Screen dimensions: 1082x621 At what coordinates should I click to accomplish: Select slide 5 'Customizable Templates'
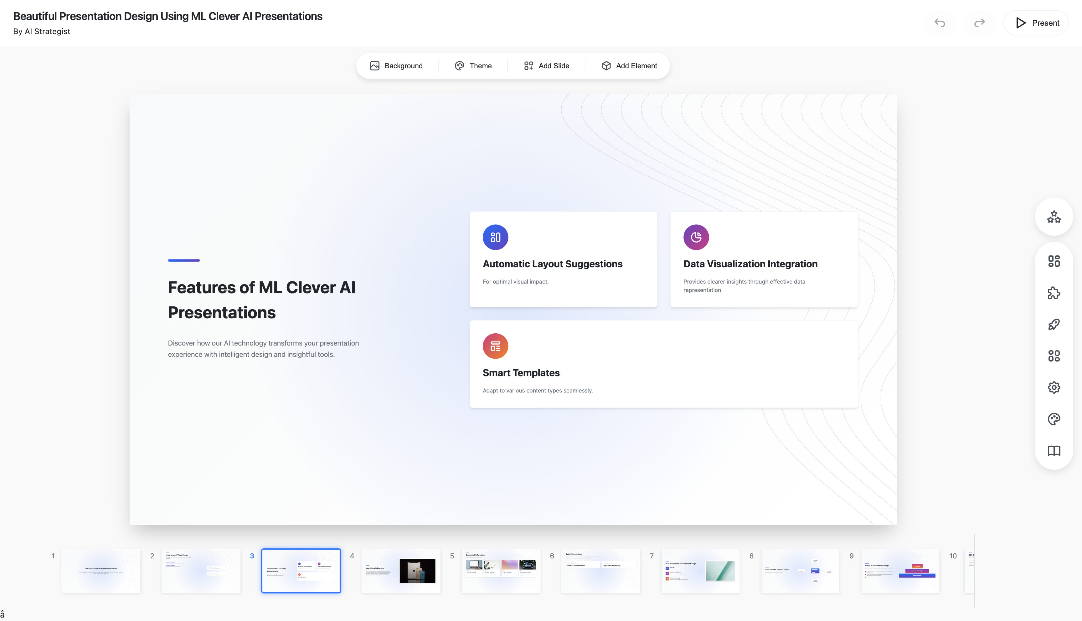click(x=501, y=571)
